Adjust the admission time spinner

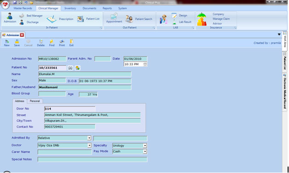click(x=145, y=64)
